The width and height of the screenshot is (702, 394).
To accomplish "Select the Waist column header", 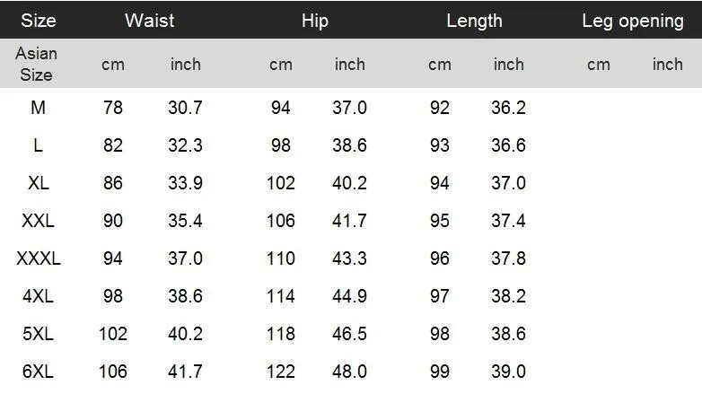I will pos(150,21).
